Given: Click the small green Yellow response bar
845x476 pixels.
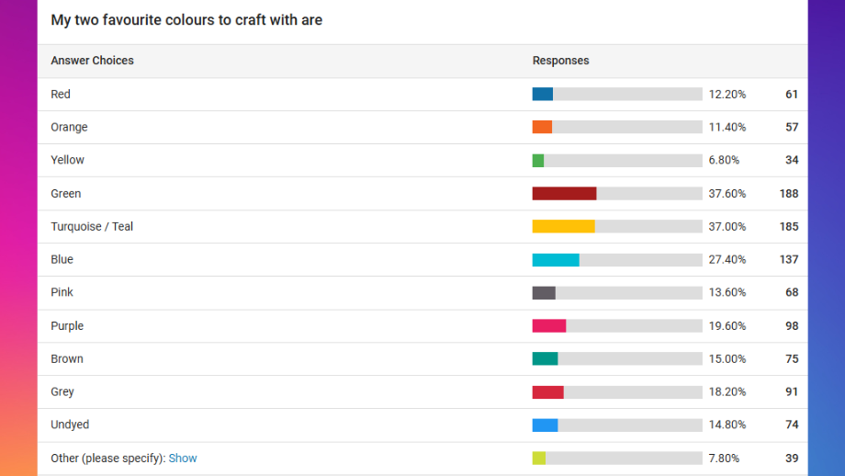Looking at the screenshot, I should pyautogui.click(x=538, y=161).
